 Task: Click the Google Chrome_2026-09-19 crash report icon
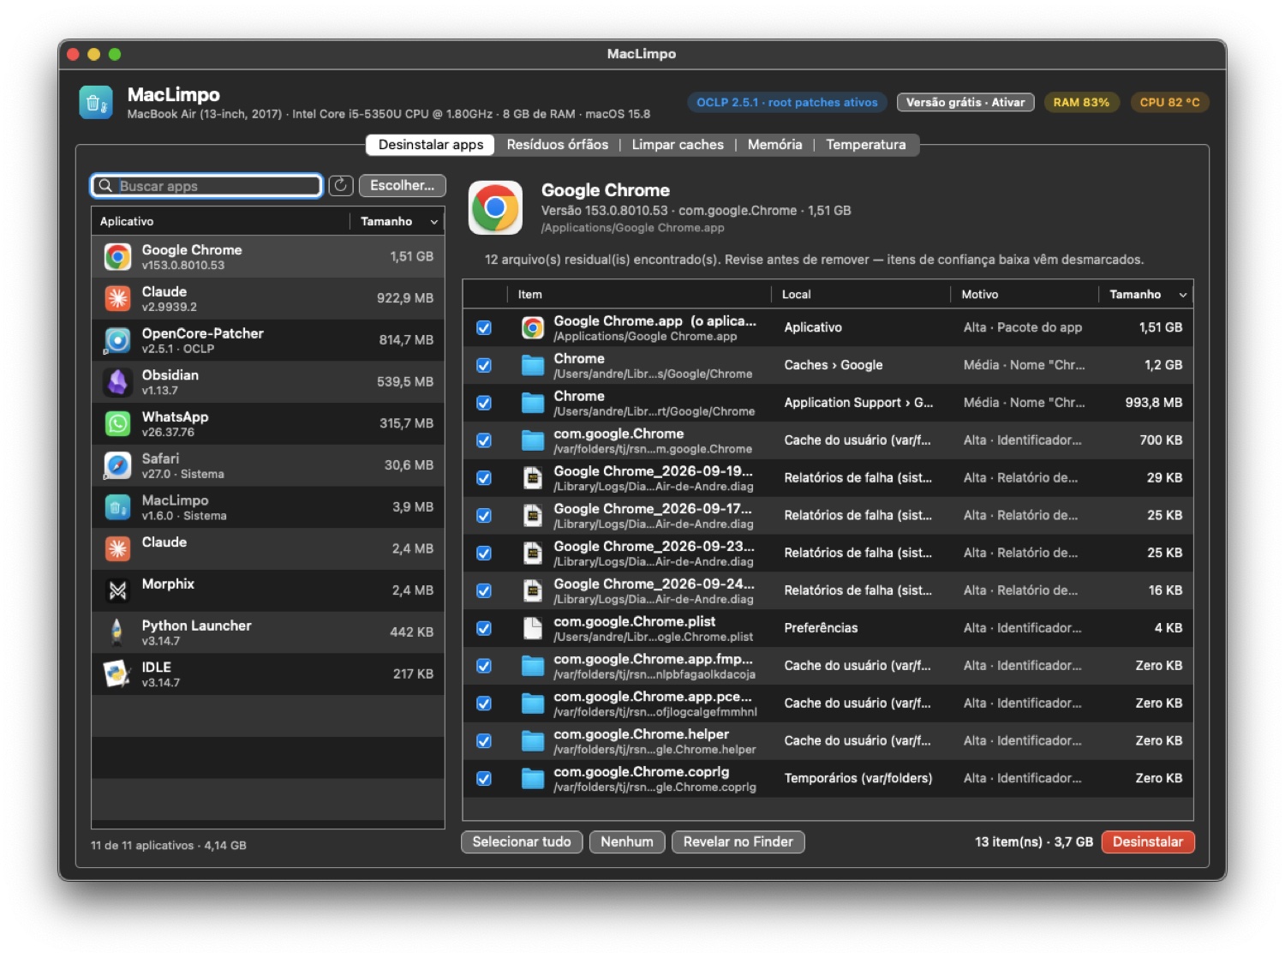pos(533,478)
